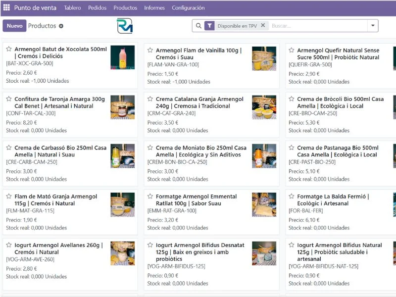Click the Nuevo button
The width and height of the screenshot is (396, 297).
tap(14, 26)
